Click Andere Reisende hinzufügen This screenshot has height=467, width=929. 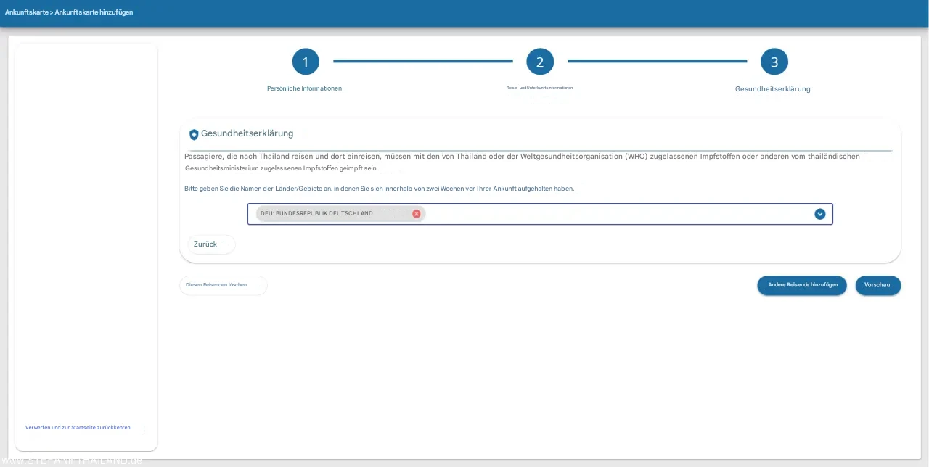coord(802,285)
